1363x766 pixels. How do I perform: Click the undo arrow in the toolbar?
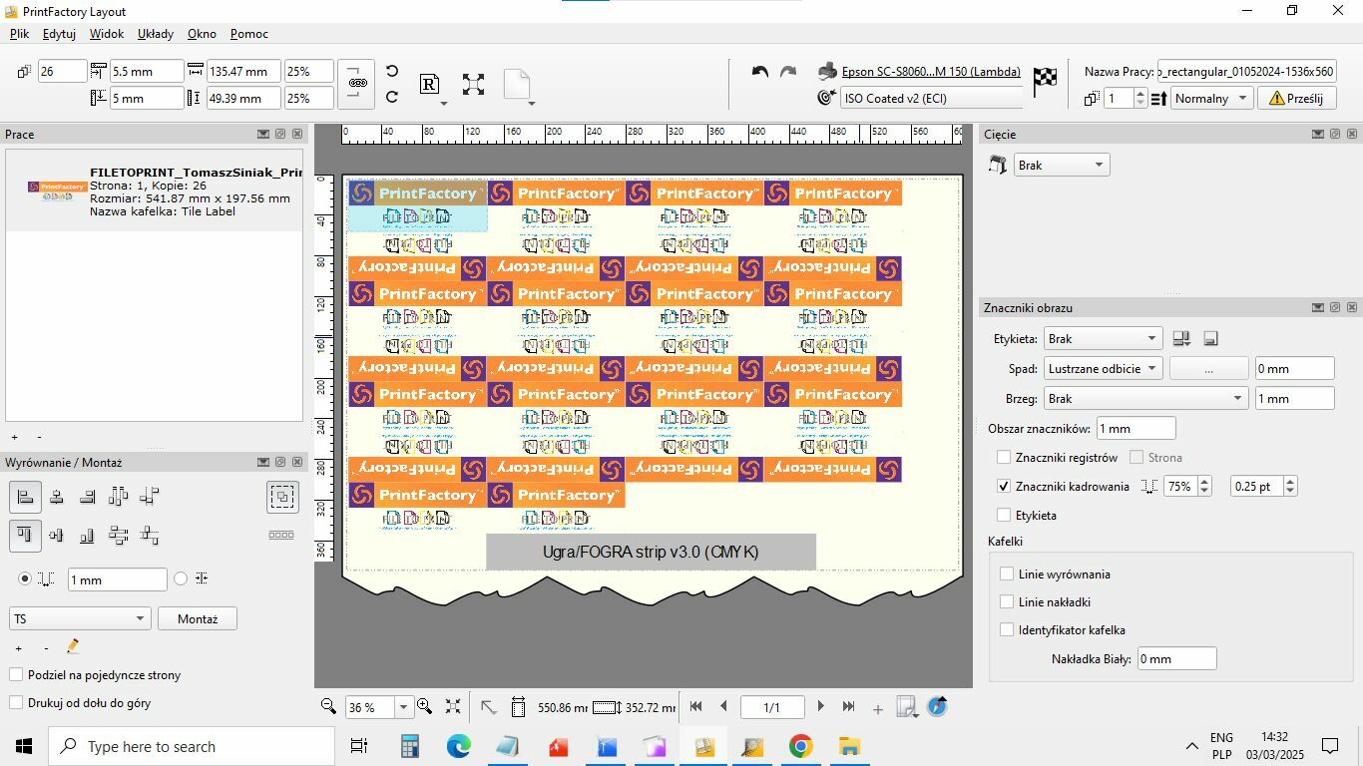[x=760, y=72]
